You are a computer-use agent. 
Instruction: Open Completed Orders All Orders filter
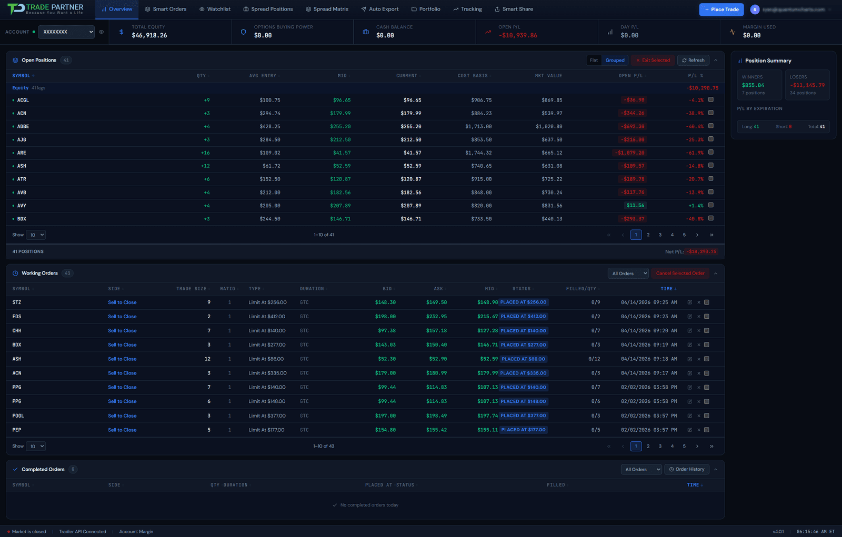(641, 469)
